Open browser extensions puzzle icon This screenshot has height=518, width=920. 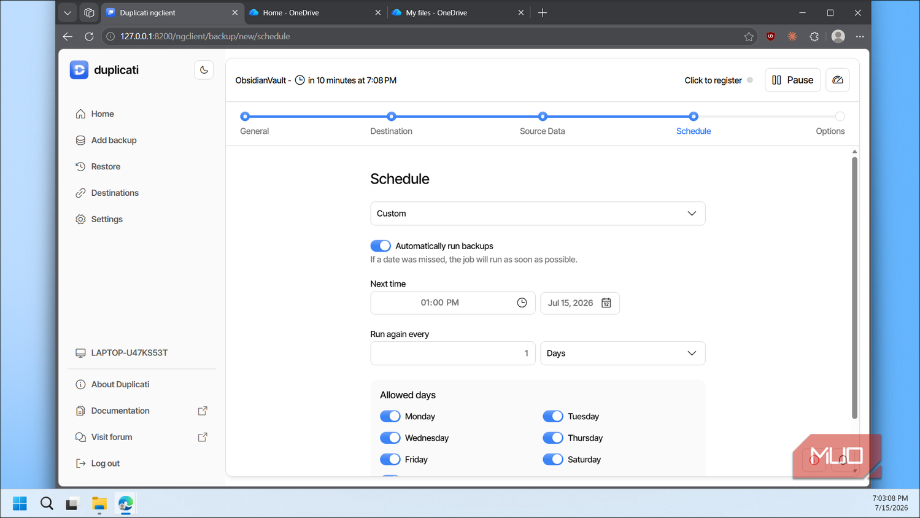pyautogui.click(x=814, y=37)
